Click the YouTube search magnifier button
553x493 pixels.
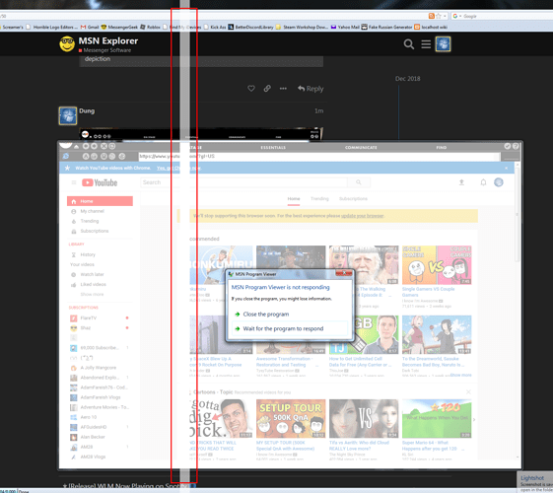pos(359,182)
